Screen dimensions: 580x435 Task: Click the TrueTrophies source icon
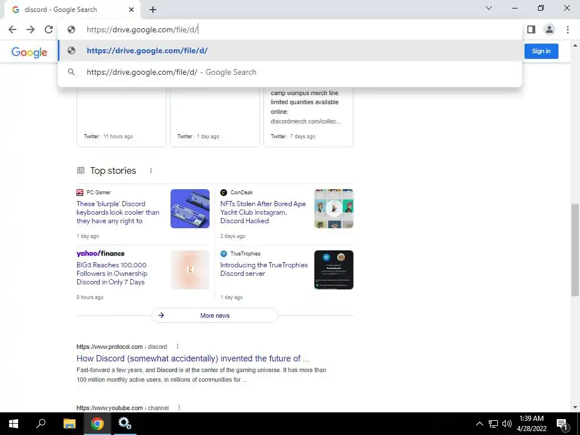click(223, 253)
